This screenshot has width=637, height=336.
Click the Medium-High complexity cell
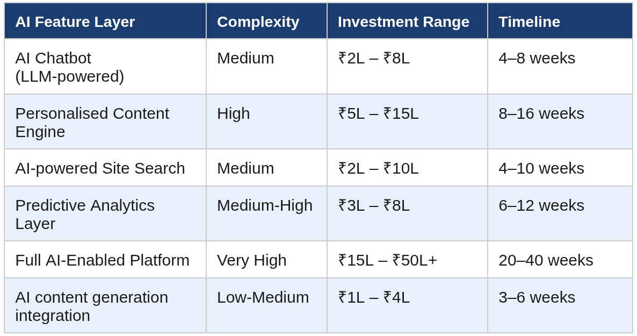[x=265, y=205]
